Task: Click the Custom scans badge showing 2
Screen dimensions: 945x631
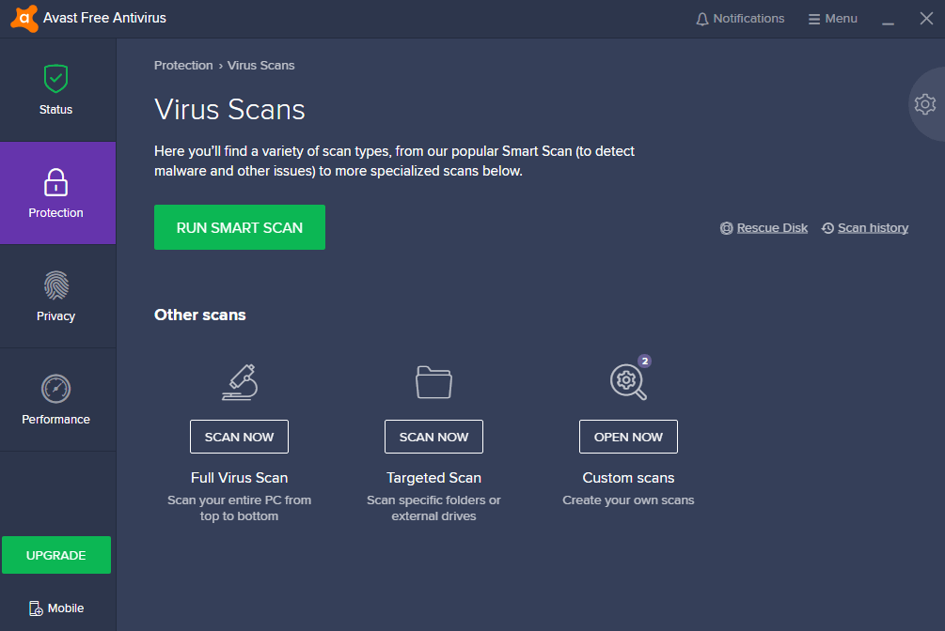Action: point(645,362)
